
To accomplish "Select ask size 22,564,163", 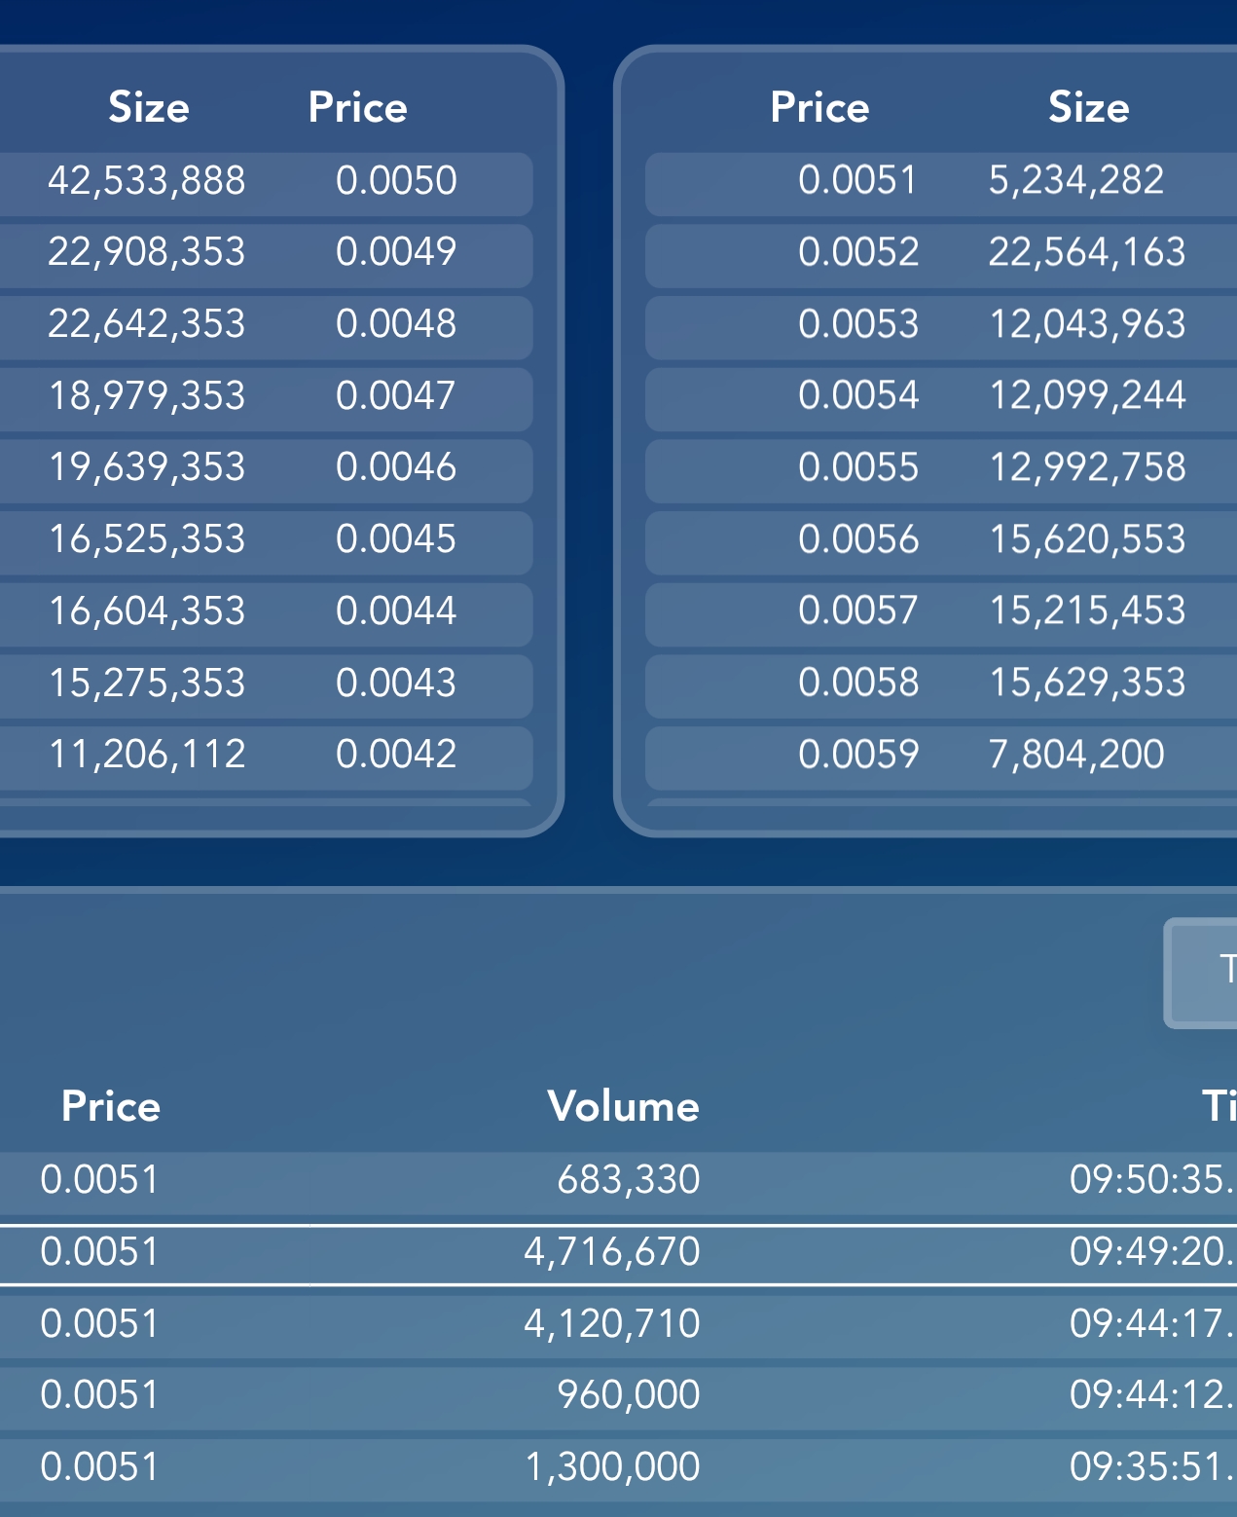I will [x=1086, y=253].
